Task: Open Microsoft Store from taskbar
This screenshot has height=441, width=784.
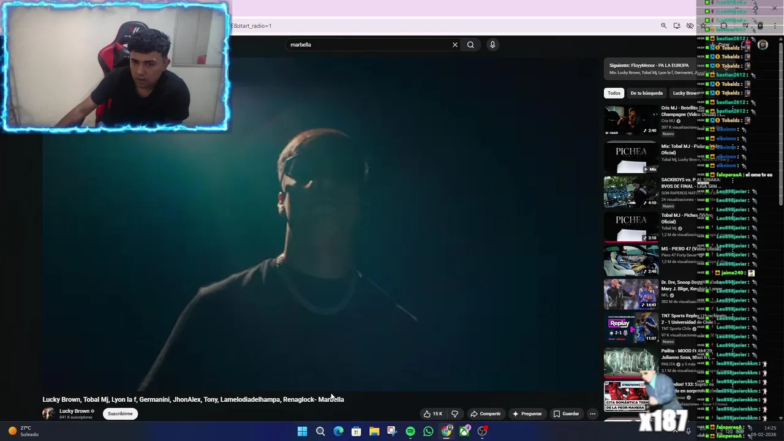Action: coord(356,431)
